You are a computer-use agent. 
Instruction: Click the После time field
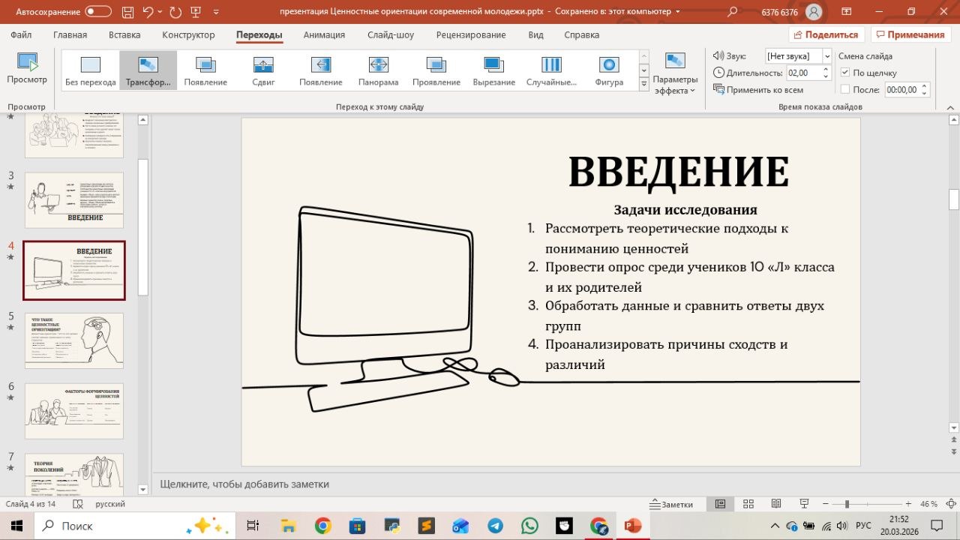tap(902, 89)
